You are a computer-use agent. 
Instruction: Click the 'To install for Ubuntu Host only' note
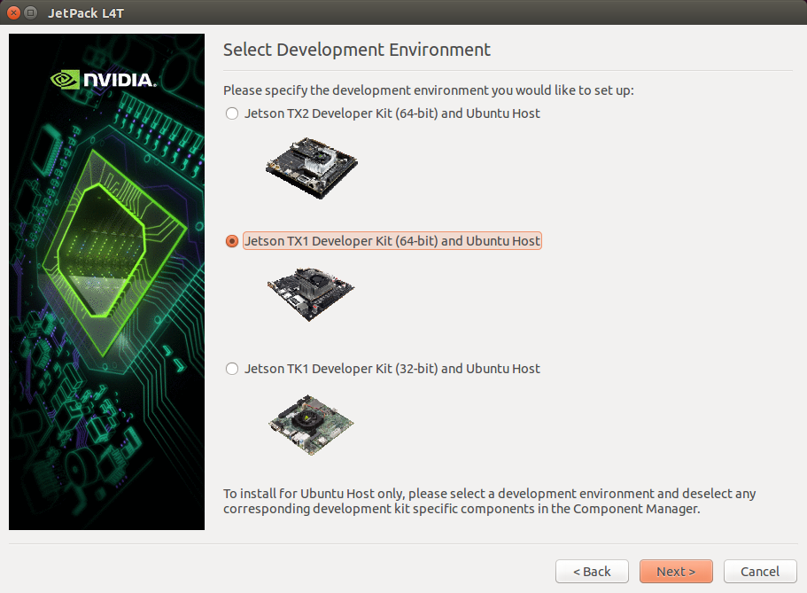click(x=490, y=502)
